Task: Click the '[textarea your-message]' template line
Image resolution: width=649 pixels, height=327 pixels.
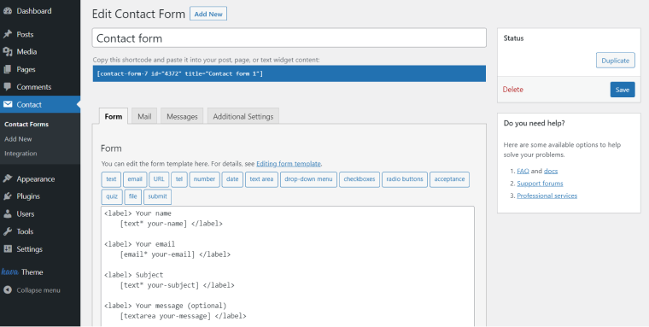Action: [183, 316]
